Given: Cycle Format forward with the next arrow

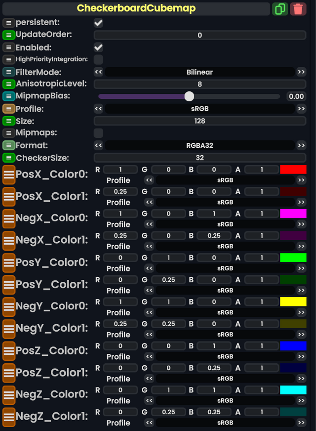Looking at the screenshot, I should pos(302,145).
